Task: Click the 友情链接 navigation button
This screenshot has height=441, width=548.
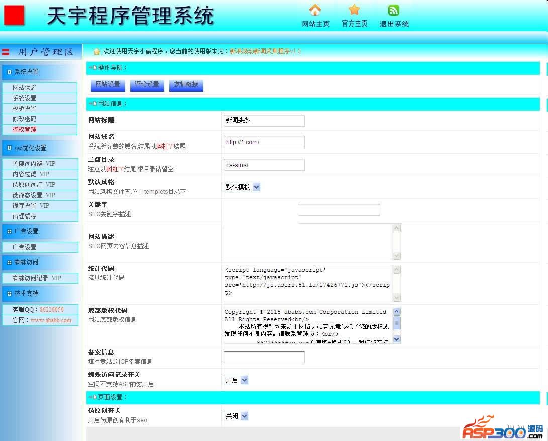Action: click(186, 85)
